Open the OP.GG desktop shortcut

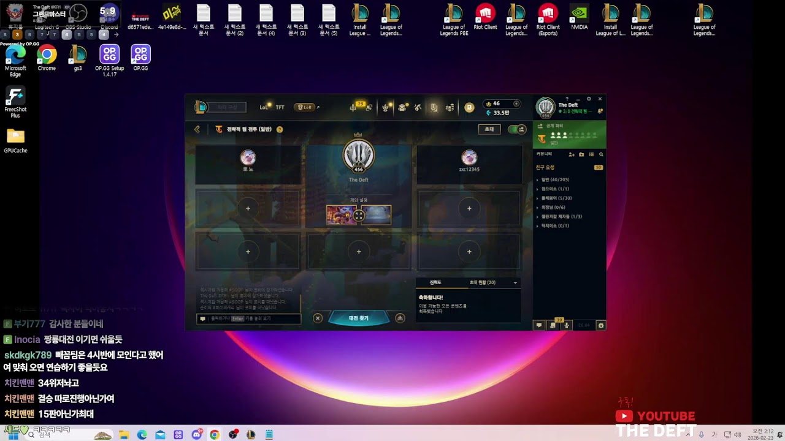[x=140, y=58]
